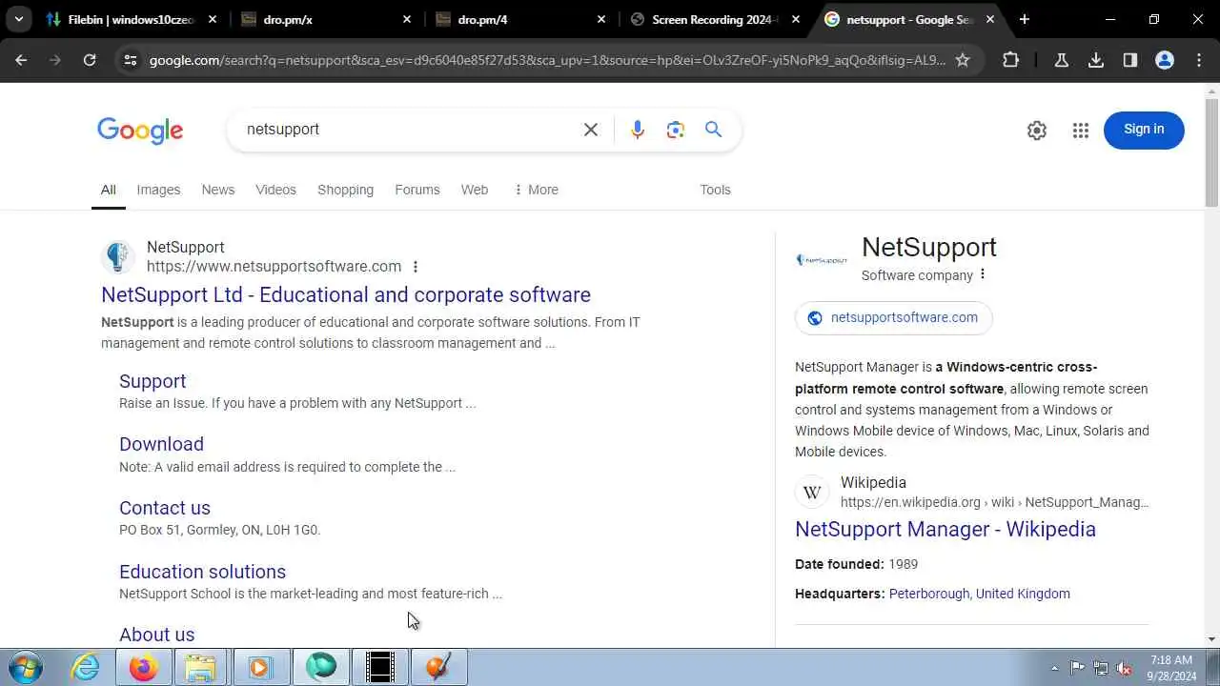Select the News search filter
This screenshot has height=686, width=1220.
218,190
